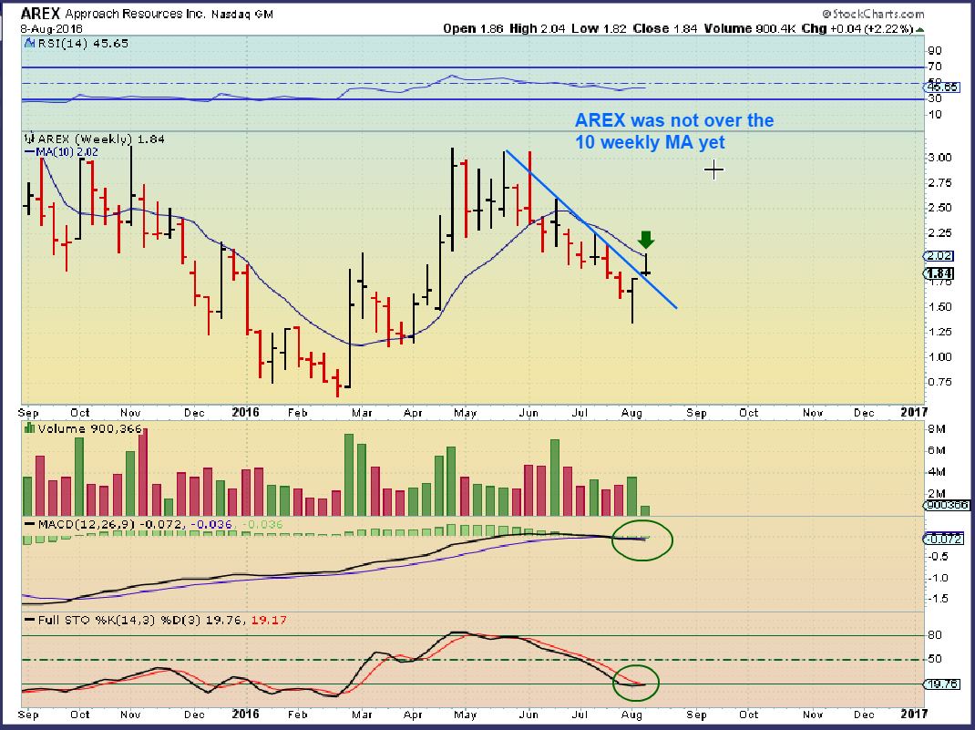
Task: Click the AREX ticker symbol in the title
Action: coord(40,13)
